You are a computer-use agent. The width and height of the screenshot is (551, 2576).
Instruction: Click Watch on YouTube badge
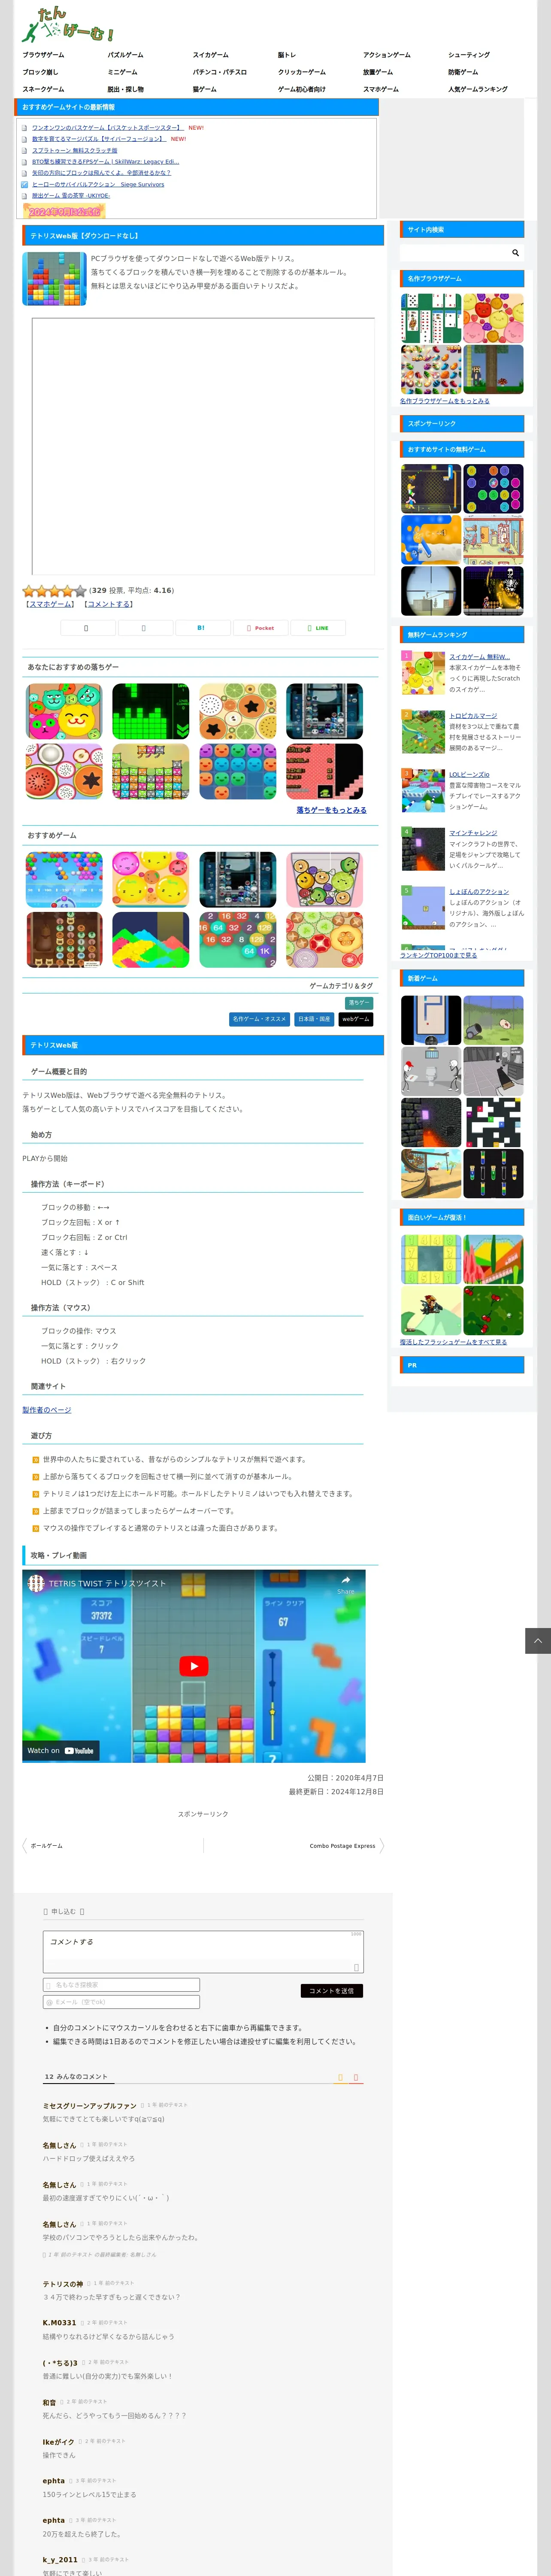pyautogui.click(x=60, y=1750)
